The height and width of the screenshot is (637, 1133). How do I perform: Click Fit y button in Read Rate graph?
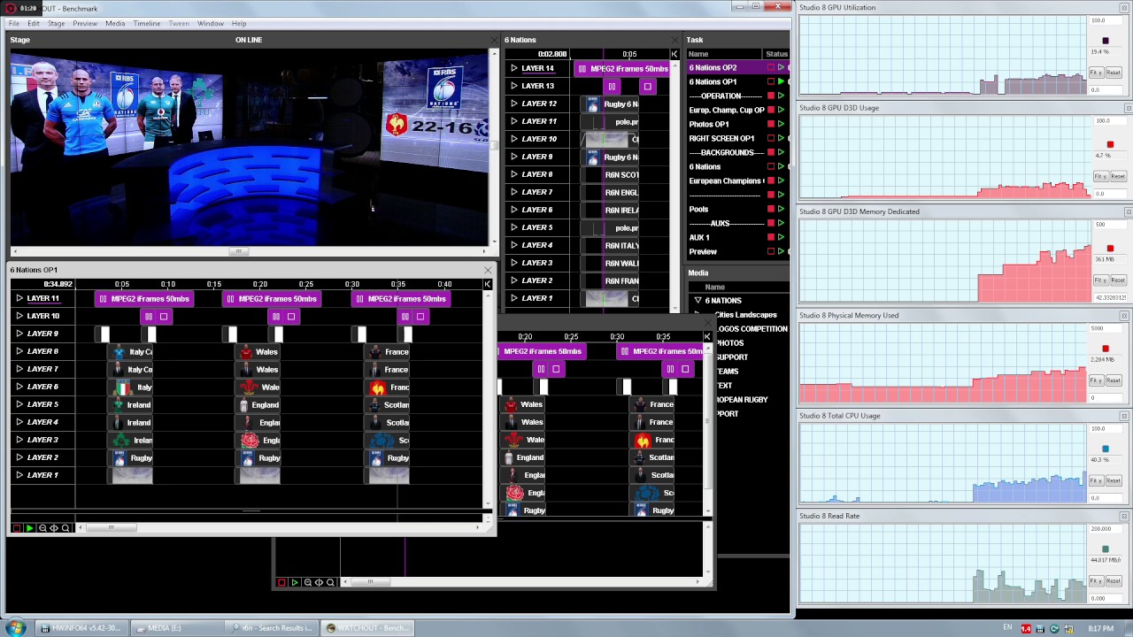[1097, 581]
